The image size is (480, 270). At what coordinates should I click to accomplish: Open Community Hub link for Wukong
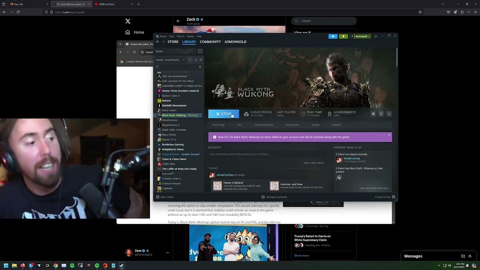[264, 125]
